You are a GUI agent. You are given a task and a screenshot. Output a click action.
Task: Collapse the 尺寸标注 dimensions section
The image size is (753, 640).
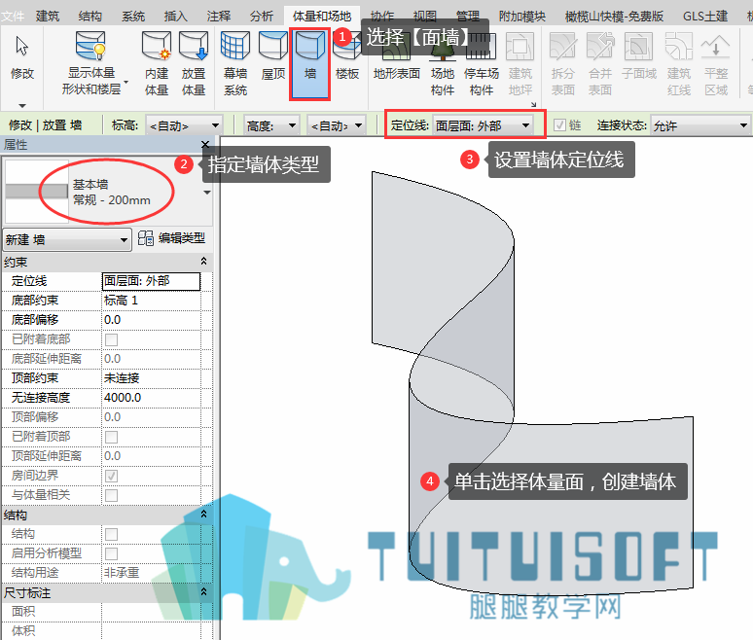[x=203, y=591]
